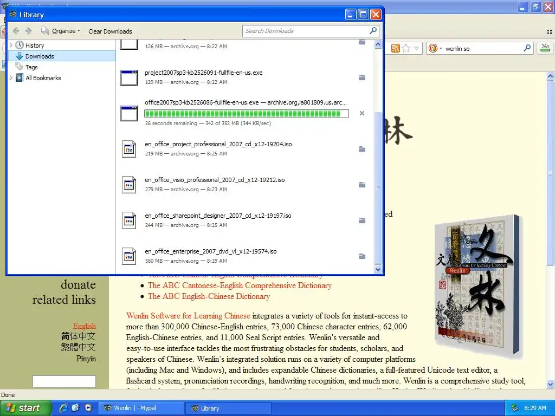This screenshot has width=555, height=416.
Task: Click the Mypal search magnifier icon
Action: coord(527,48)
